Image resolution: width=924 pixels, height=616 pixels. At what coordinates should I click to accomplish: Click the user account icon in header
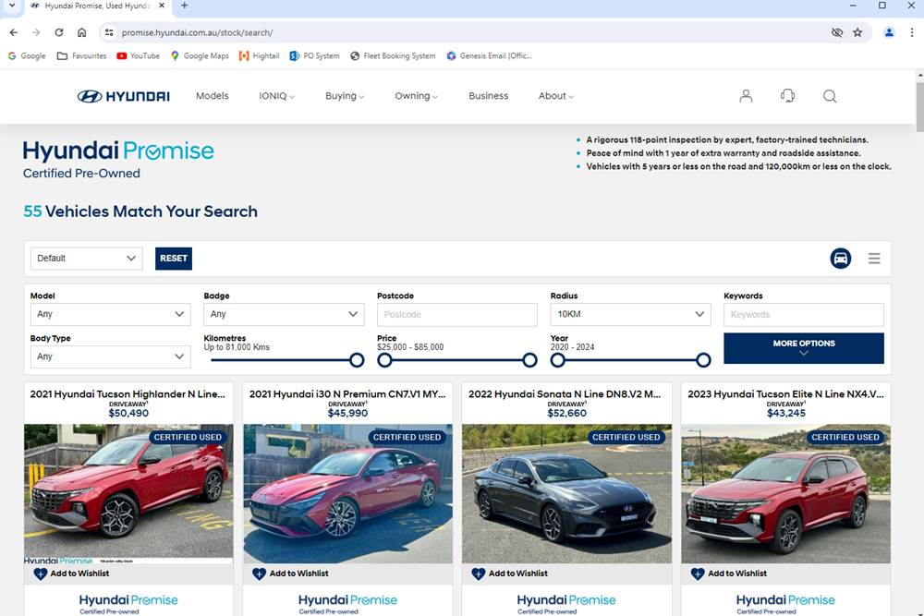pyautogui.click(x=746, y=96)
